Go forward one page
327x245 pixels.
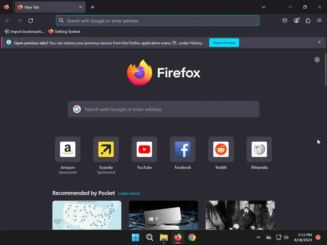[x=19, y=21]
